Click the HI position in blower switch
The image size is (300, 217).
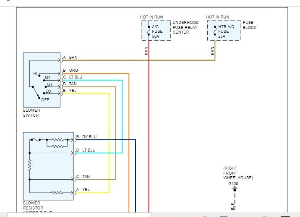[35, 73]
